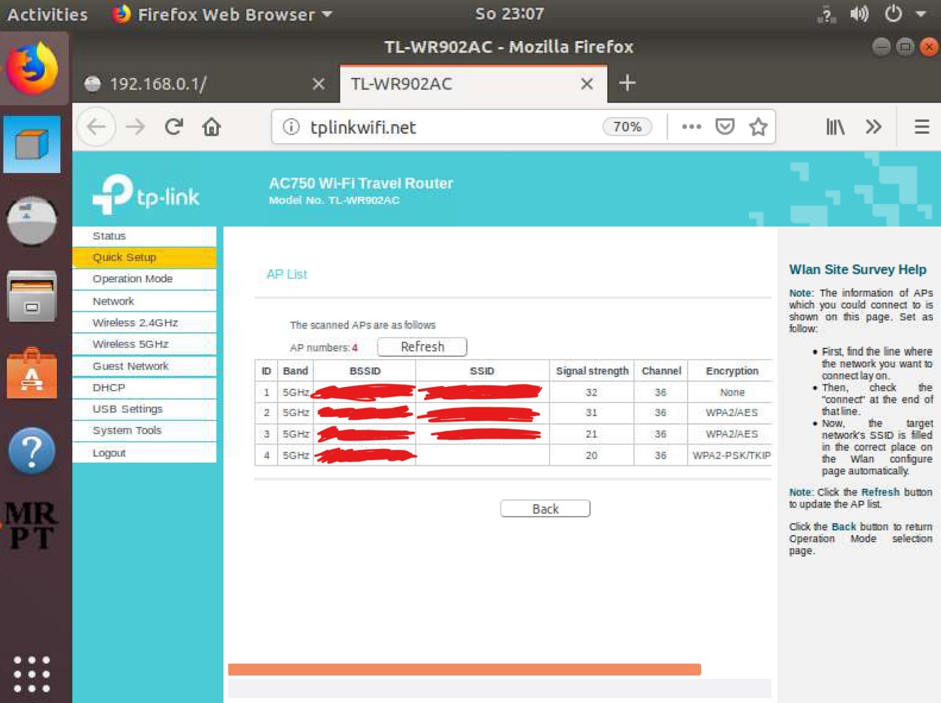Image resolution: width=941 pixels, height=703 pixels.
Task: Open Show Applications grid in dock
Action: (x=32, y=674)
